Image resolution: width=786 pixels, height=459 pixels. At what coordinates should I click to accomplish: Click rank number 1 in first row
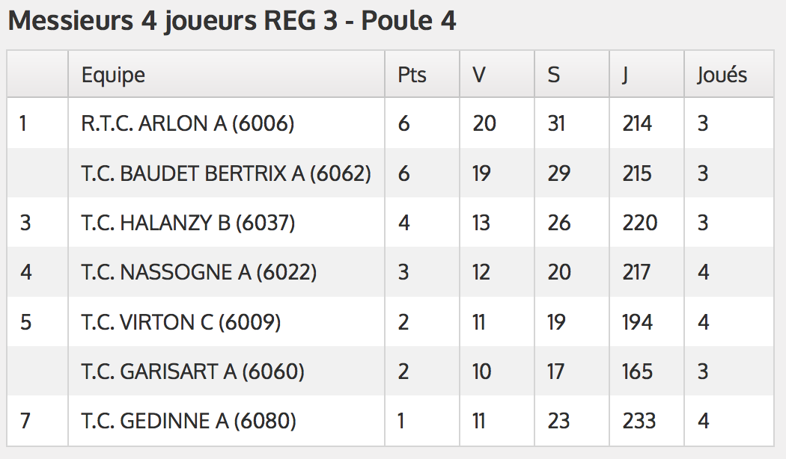coord(23,123)
